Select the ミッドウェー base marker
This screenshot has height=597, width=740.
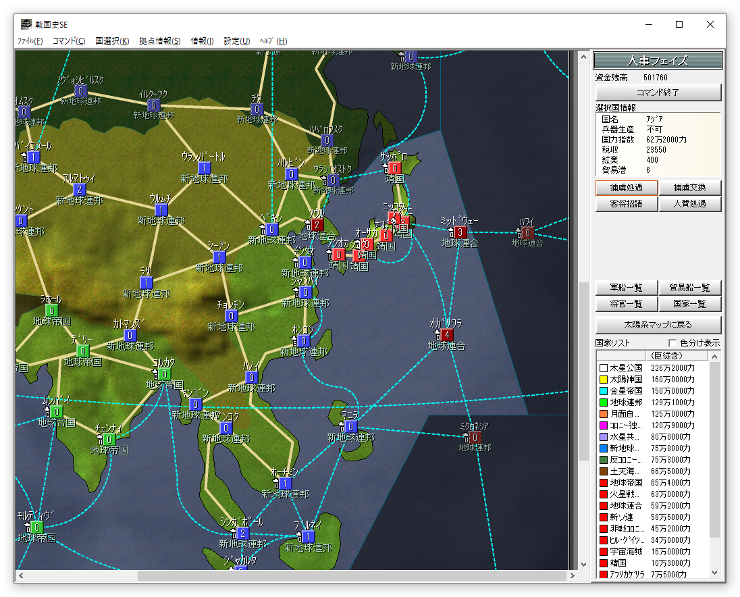[460, 232]
